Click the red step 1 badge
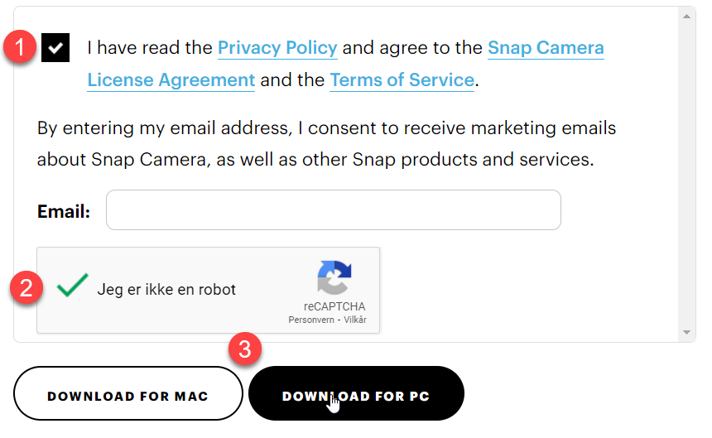Screen dimensions: 712x438 click(x=21, y=47)
